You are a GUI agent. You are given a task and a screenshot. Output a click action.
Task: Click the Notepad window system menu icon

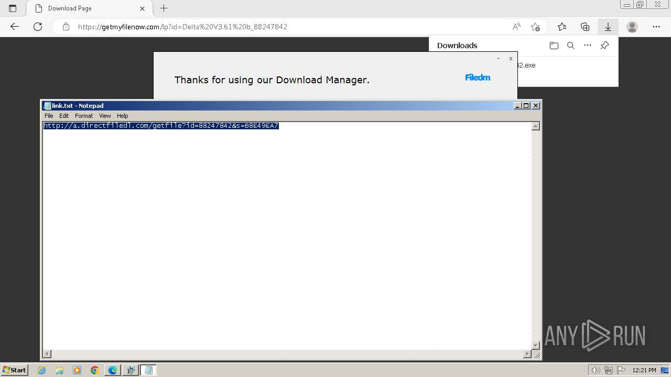coord(48,106)
